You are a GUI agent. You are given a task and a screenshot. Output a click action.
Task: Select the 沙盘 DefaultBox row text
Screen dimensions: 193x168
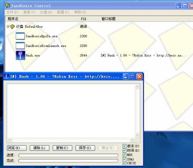(29, 26)
